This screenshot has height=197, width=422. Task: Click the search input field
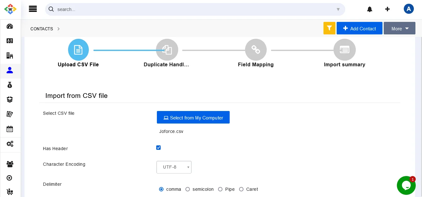click(188, 9)
